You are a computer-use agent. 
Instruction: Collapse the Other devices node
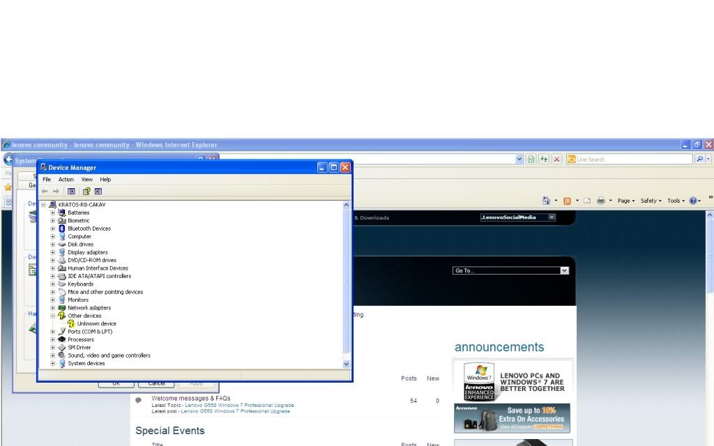pyautogui.click(x=53, y=316)
